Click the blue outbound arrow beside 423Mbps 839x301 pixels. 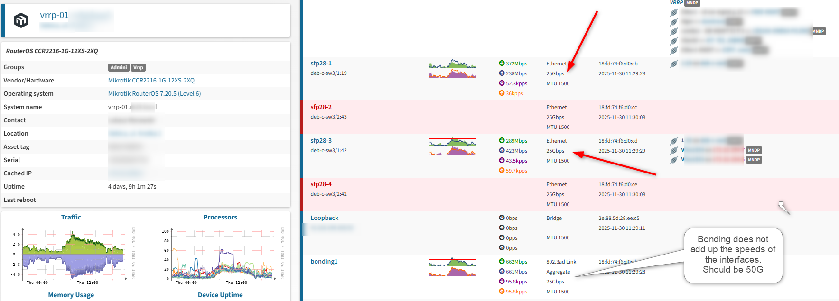tap(502, 151)
